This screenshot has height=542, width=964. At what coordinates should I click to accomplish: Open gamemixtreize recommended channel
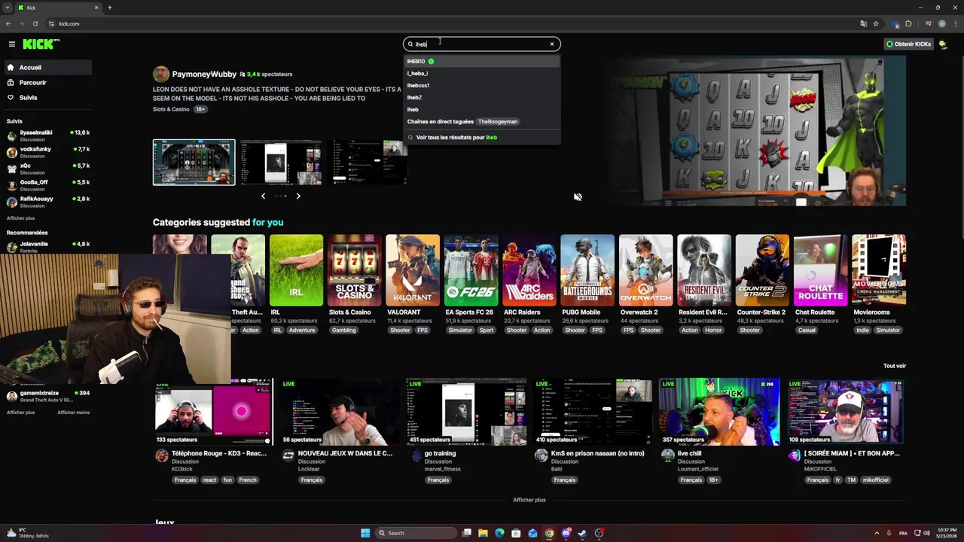click(47, 396)
